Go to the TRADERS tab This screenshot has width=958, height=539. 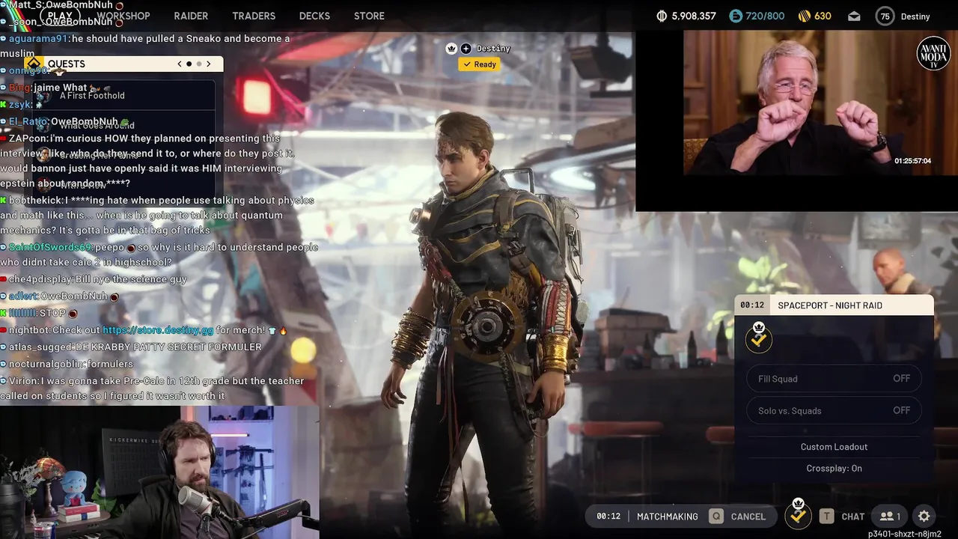[254, 16]
